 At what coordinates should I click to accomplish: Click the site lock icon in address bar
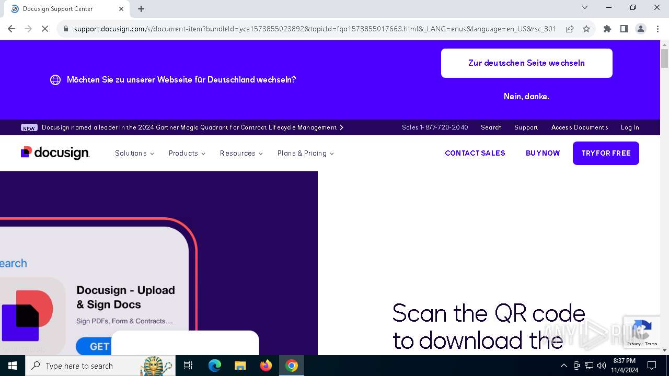tap(66, 29)
